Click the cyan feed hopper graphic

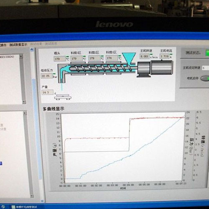129,58
